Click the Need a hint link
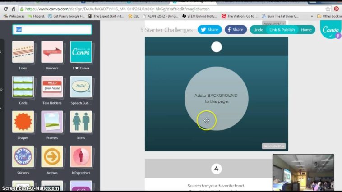Image resolution: width=342 pixels, height=192 pixels. pos(274,146)
